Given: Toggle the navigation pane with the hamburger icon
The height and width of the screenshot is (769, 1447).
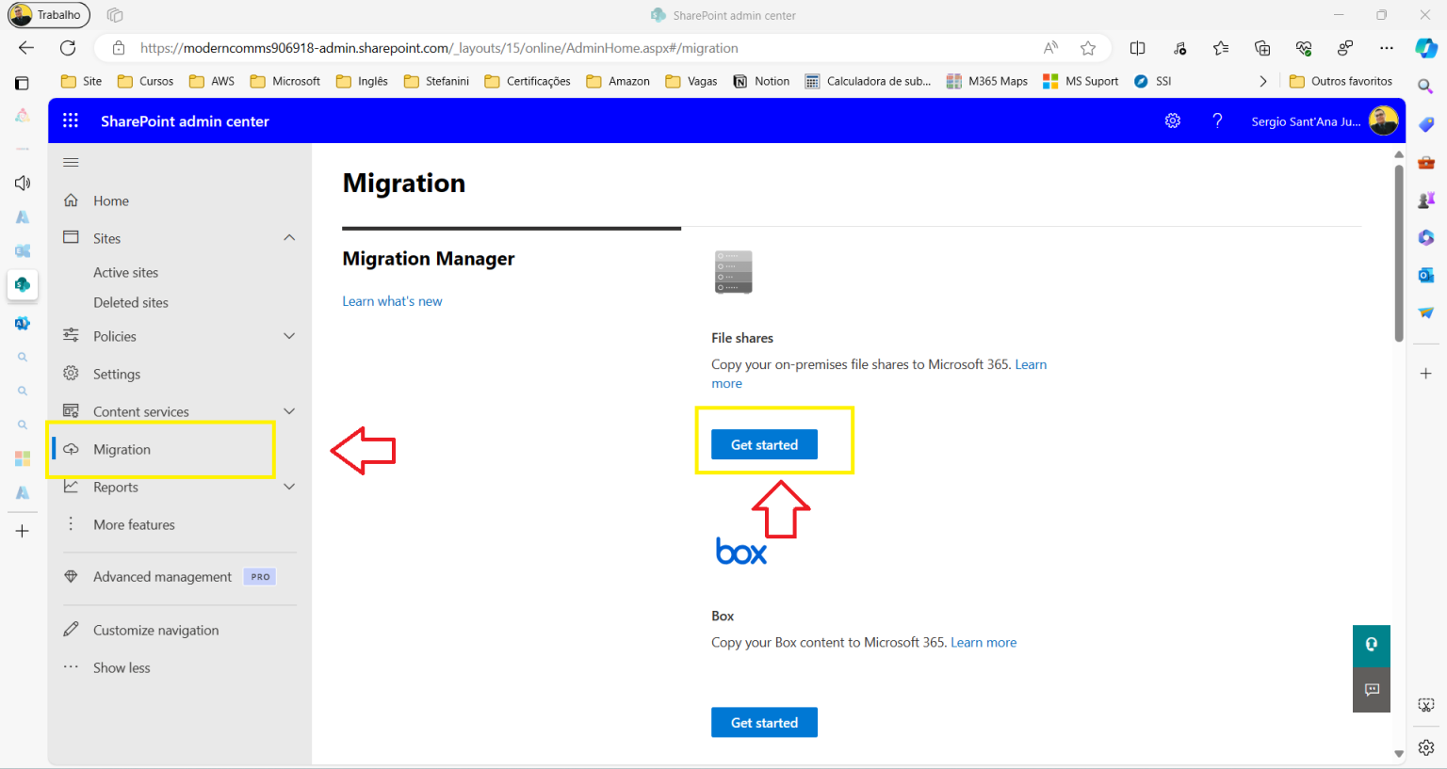Looking at the screenshot, I should 70,161.
